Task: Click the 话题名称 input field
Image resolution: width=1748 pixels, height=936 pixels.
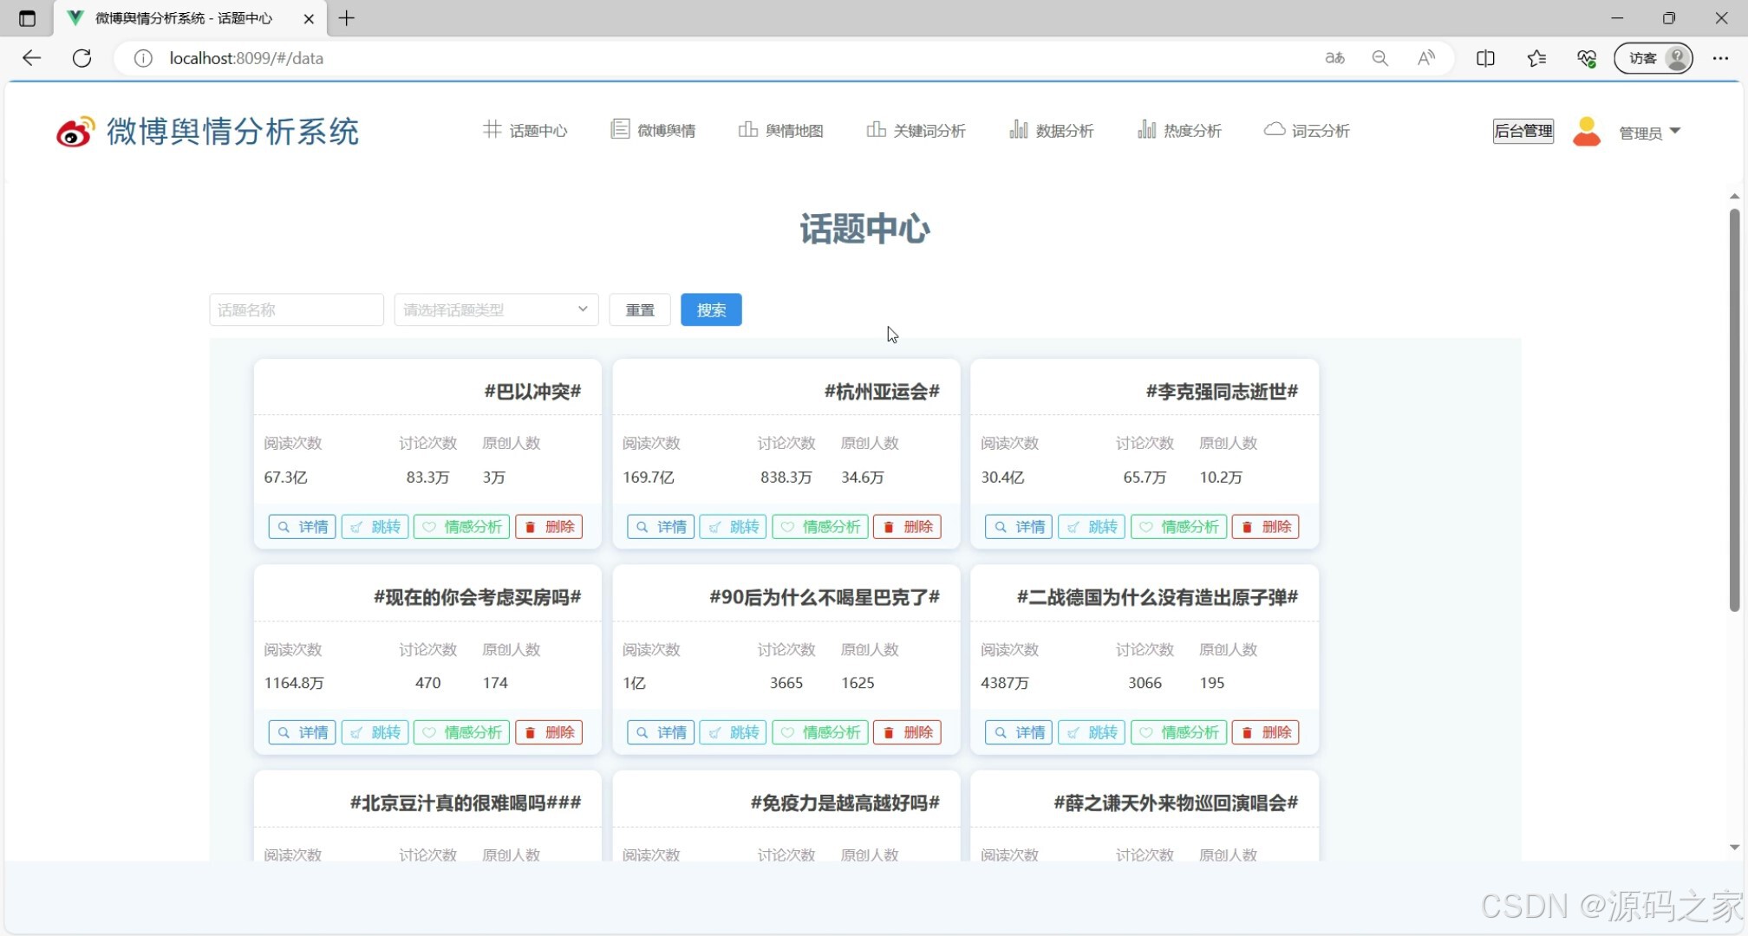Action: coord(296,309)
